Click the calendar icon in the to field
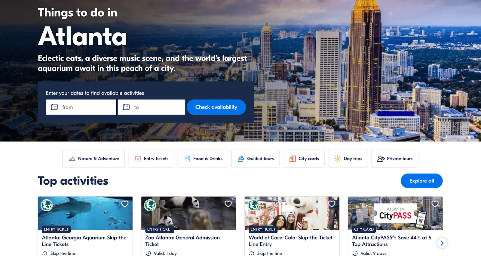481x256 pixels. coord(126,107)
